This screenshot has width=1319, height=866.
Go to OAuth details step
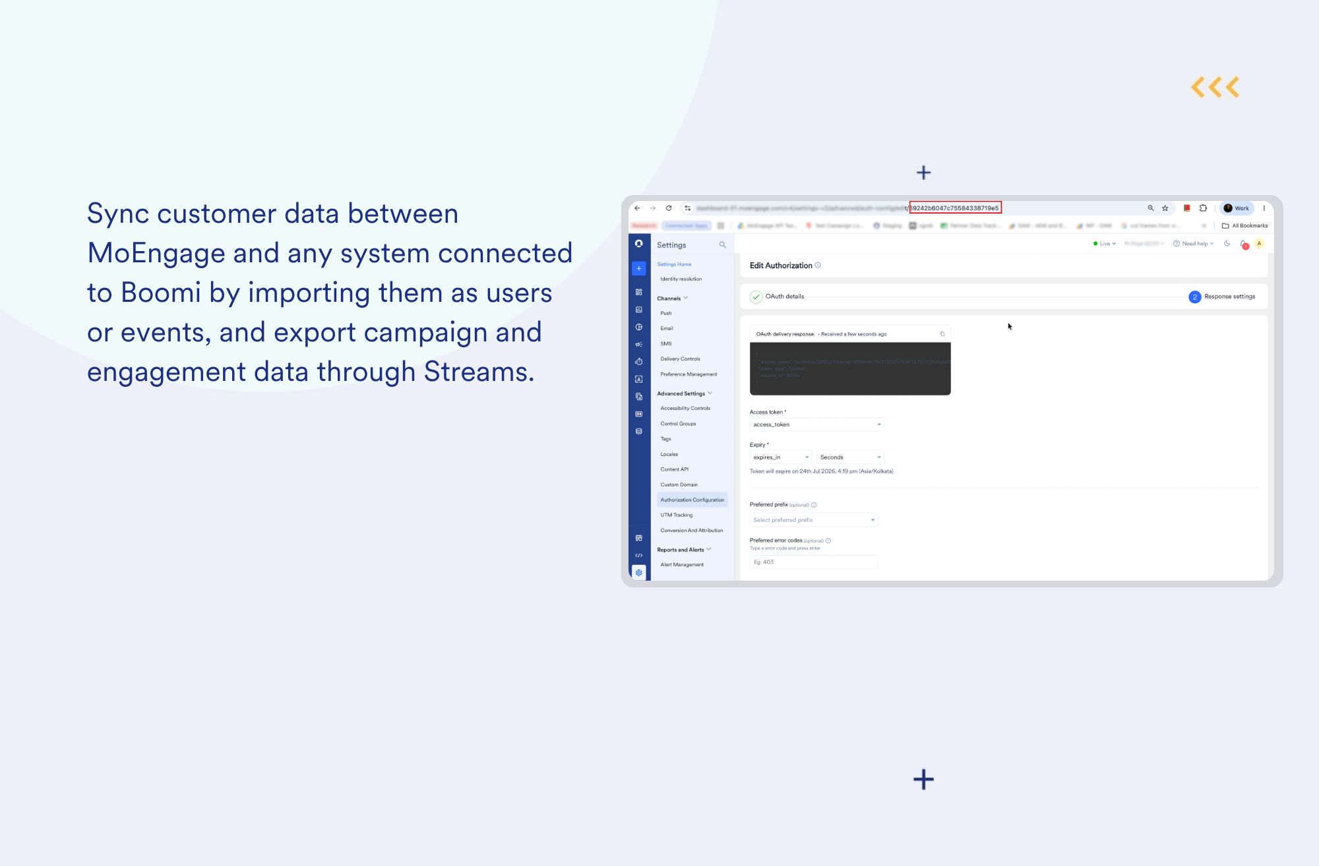click(777, 297)
